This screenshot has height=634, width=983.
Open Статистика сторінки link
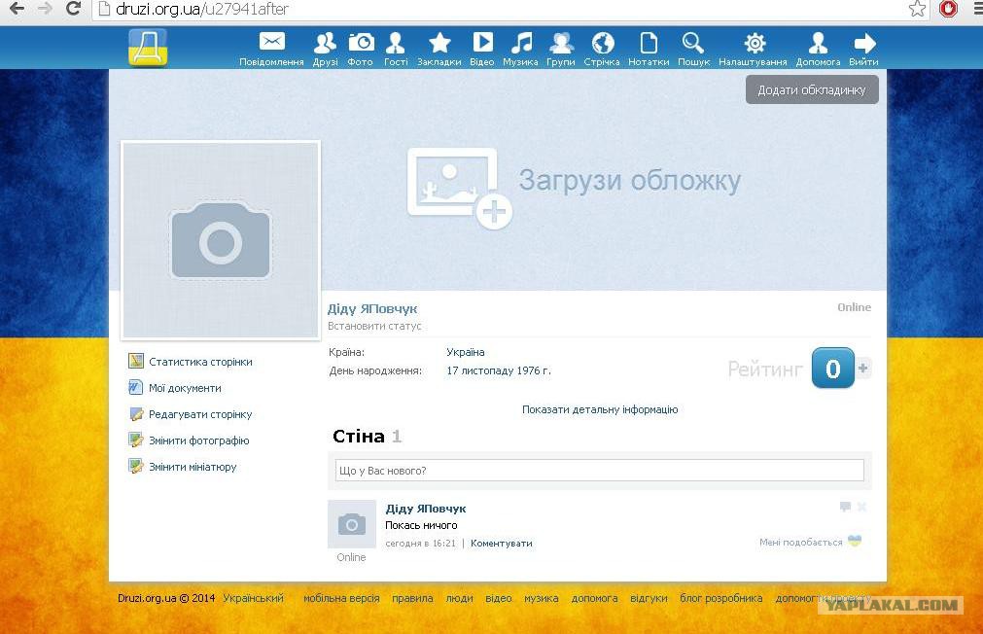(200, 362)
